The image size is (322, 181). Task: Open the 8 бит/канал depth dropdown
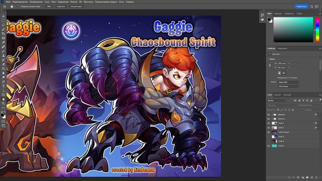[x=288, y=86]
